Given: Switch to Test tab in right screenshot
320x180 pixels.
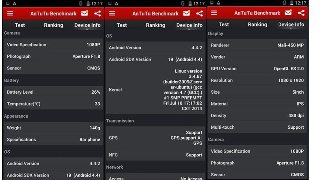Looking at the screenshot, I should 224,25.
